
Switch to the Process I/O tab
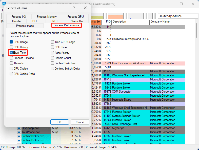(19, 17)
